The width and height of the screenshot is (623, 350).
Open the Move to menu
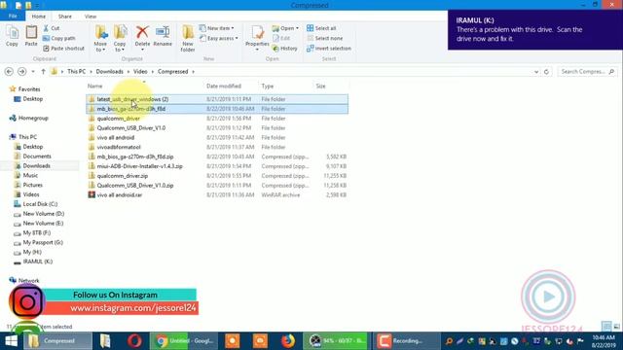point(100,38)
